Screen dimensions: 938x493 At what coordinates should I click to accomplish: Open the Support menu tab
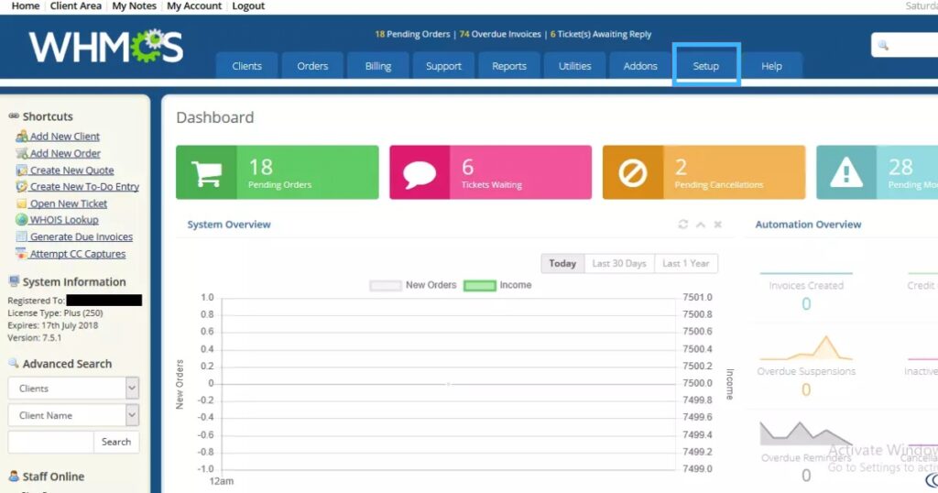[444, 66]
